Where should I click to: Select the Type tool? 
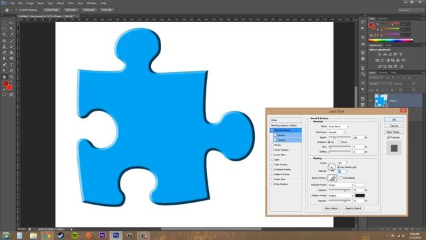(11, 65)
